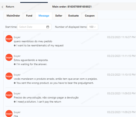
Task: Click the 'Number of displayed items:' label
Action: [71, 27]
